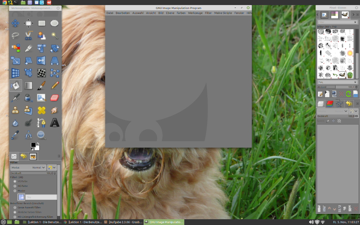360x225 pixels.
Task: Create a new brush in brushes panel
Action: 327,94
